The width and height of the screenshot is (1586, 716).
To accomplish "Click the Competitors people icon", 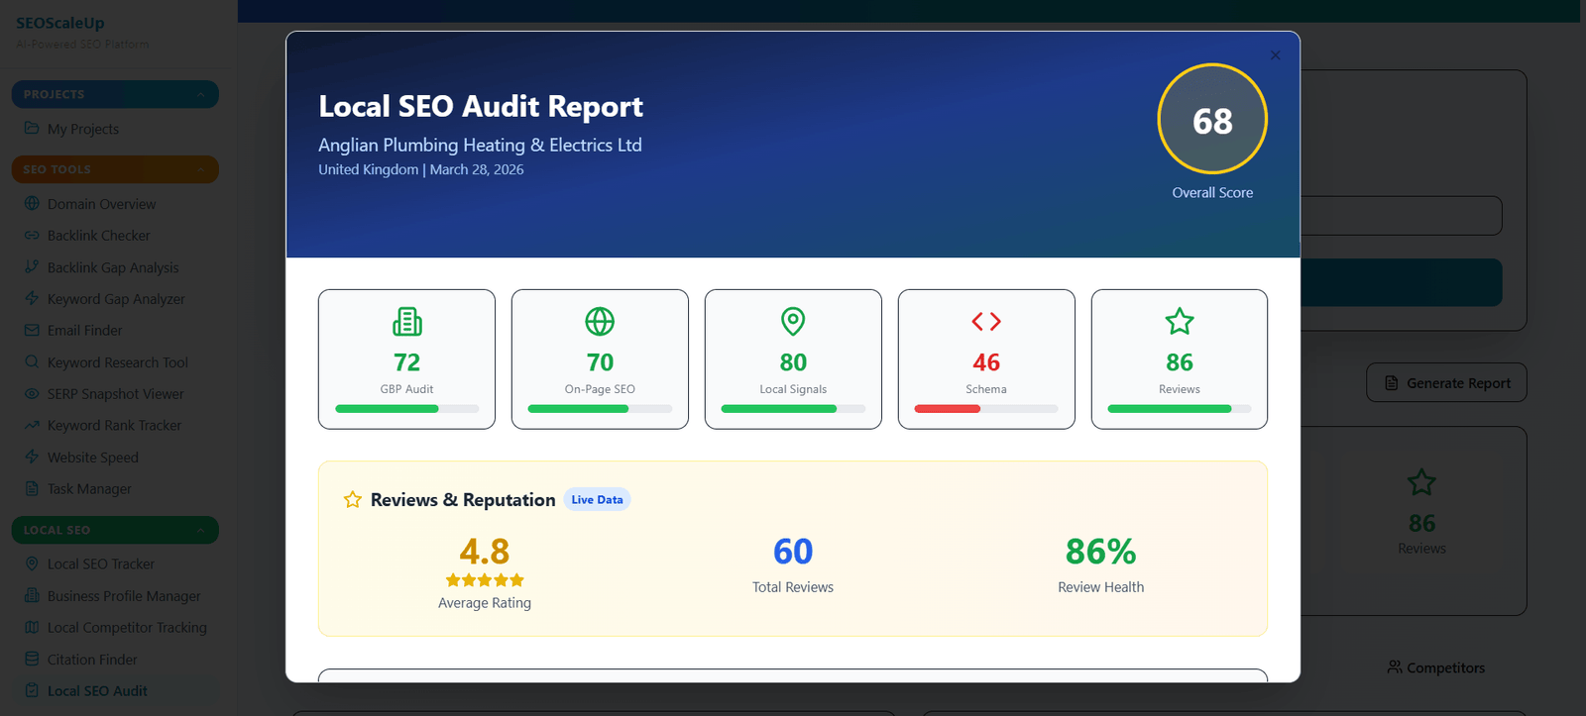I will (1395, 667).
